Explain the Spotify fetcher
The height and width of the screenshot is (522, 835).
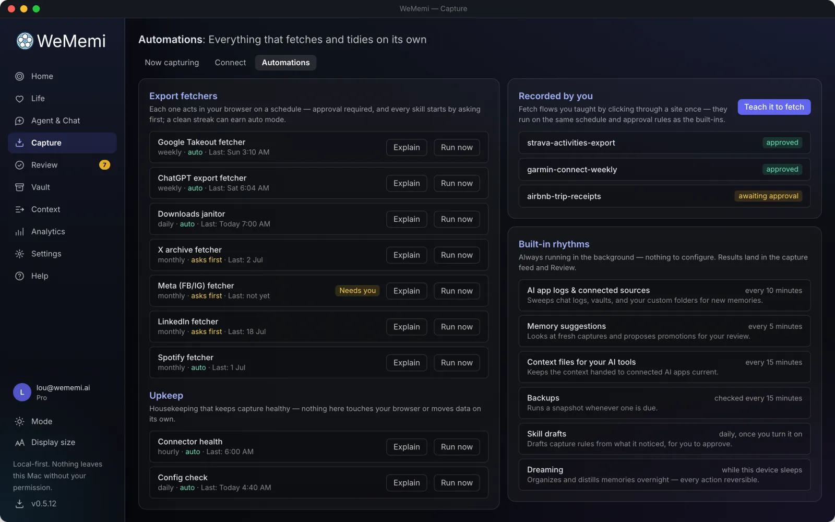click(407, 363)
